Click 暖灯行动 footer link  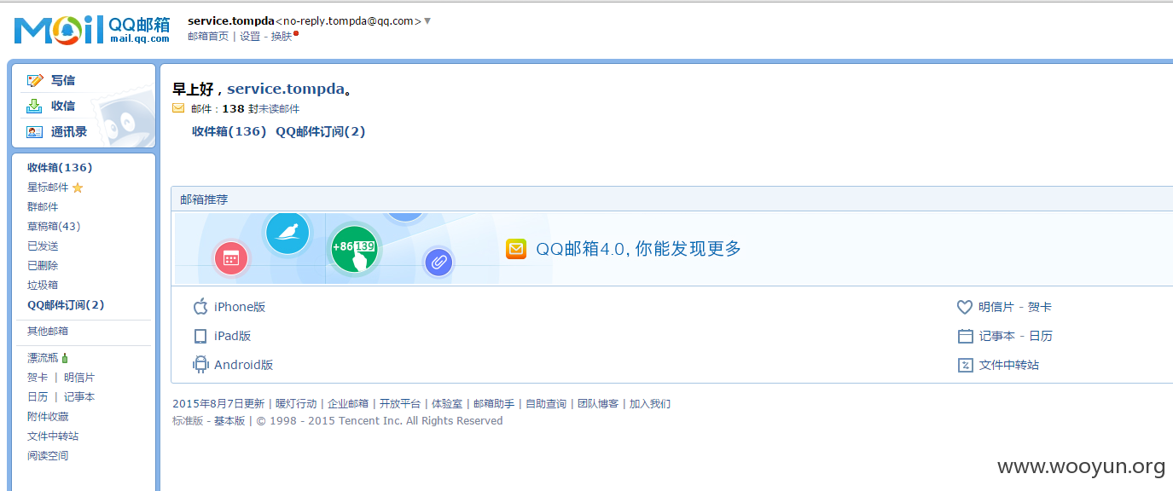pyautogui.click(x=295, y=404)
